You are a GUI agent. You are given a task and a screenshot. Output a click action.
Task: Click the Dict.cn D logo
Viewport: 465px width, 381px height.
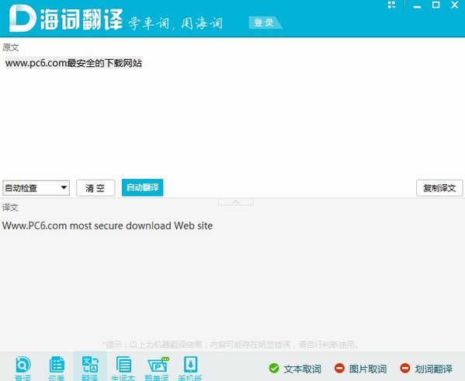click(x=23, y=19)
